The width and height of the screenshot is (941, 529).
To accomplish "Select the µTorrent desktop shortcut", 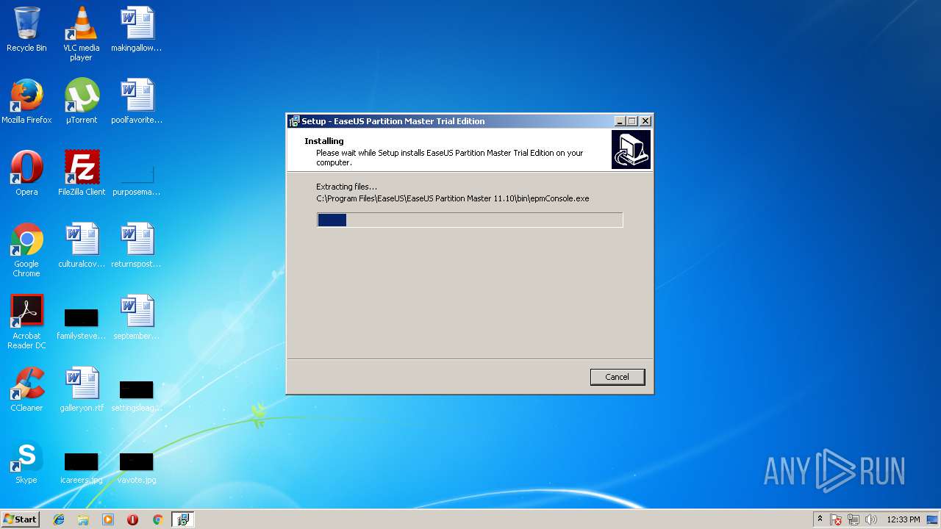I will (x=82, y=101).
